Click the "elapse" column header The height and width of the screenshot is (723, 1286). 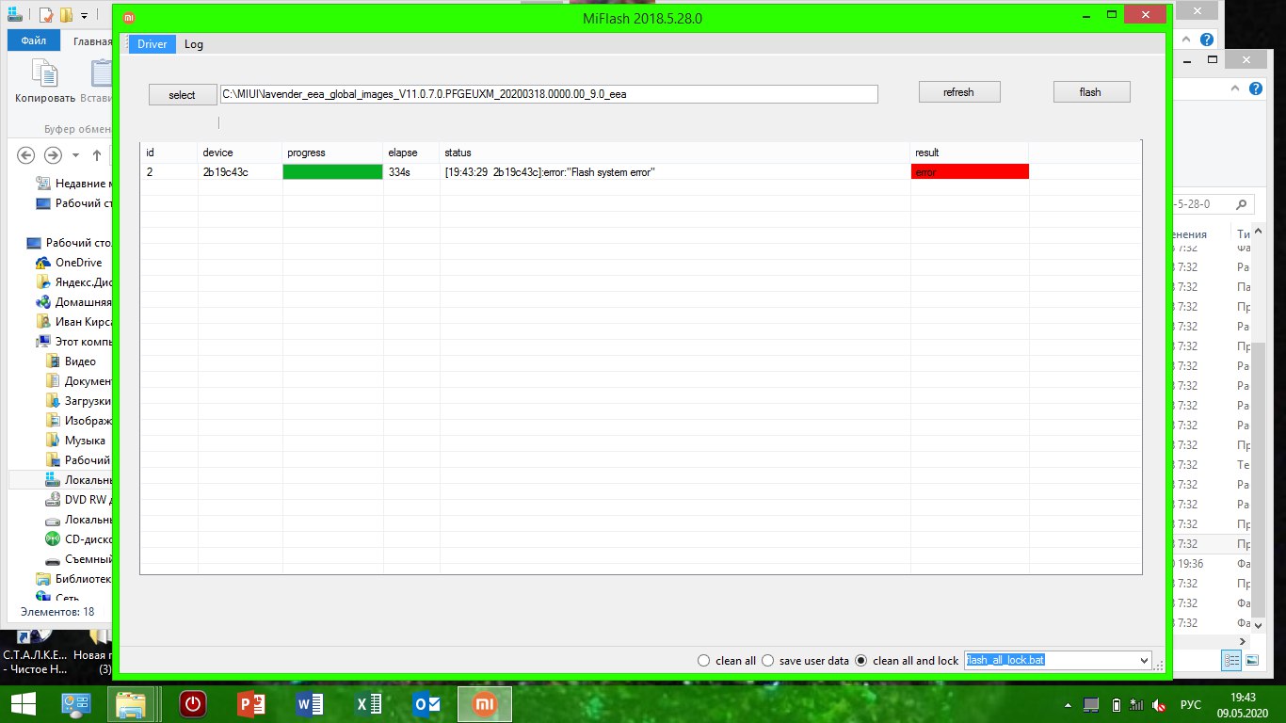[x=403, y=153]
